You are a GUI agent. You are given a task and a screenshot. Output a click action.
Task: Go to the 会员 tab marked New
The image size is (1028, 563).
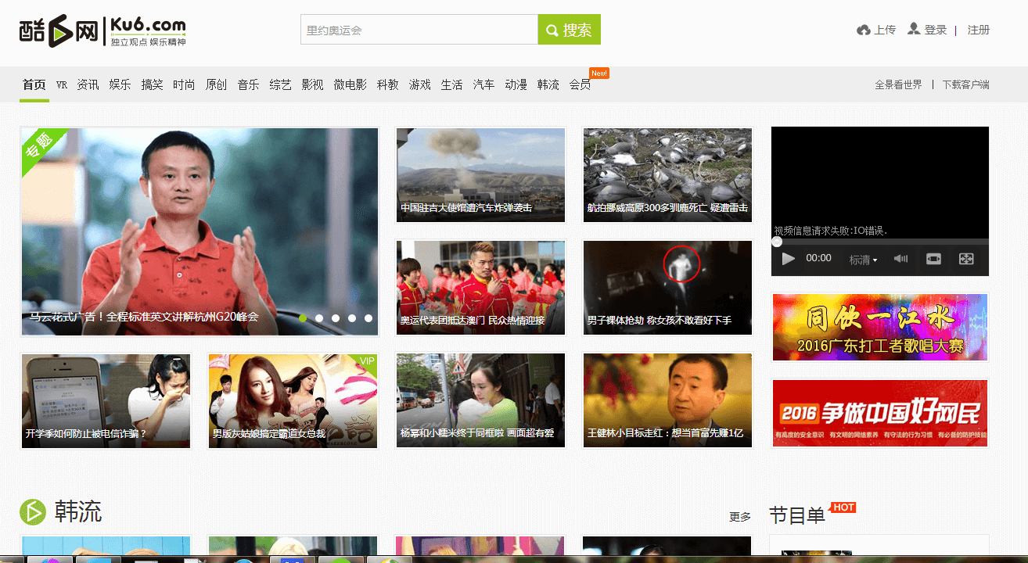580,84
